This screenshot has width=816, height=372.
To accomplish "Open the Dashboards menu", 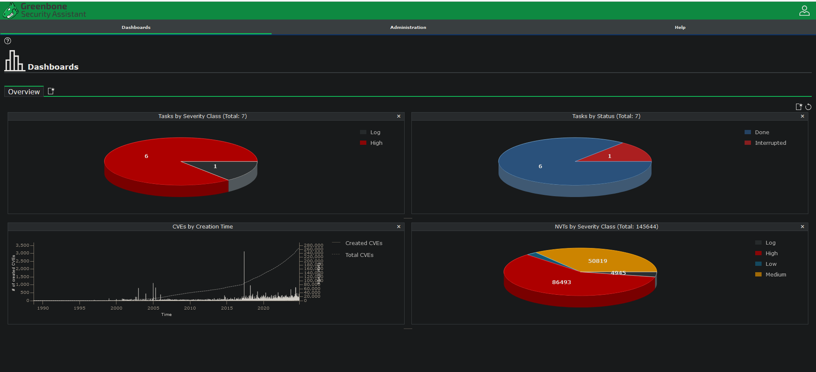I will pos(136,27).
